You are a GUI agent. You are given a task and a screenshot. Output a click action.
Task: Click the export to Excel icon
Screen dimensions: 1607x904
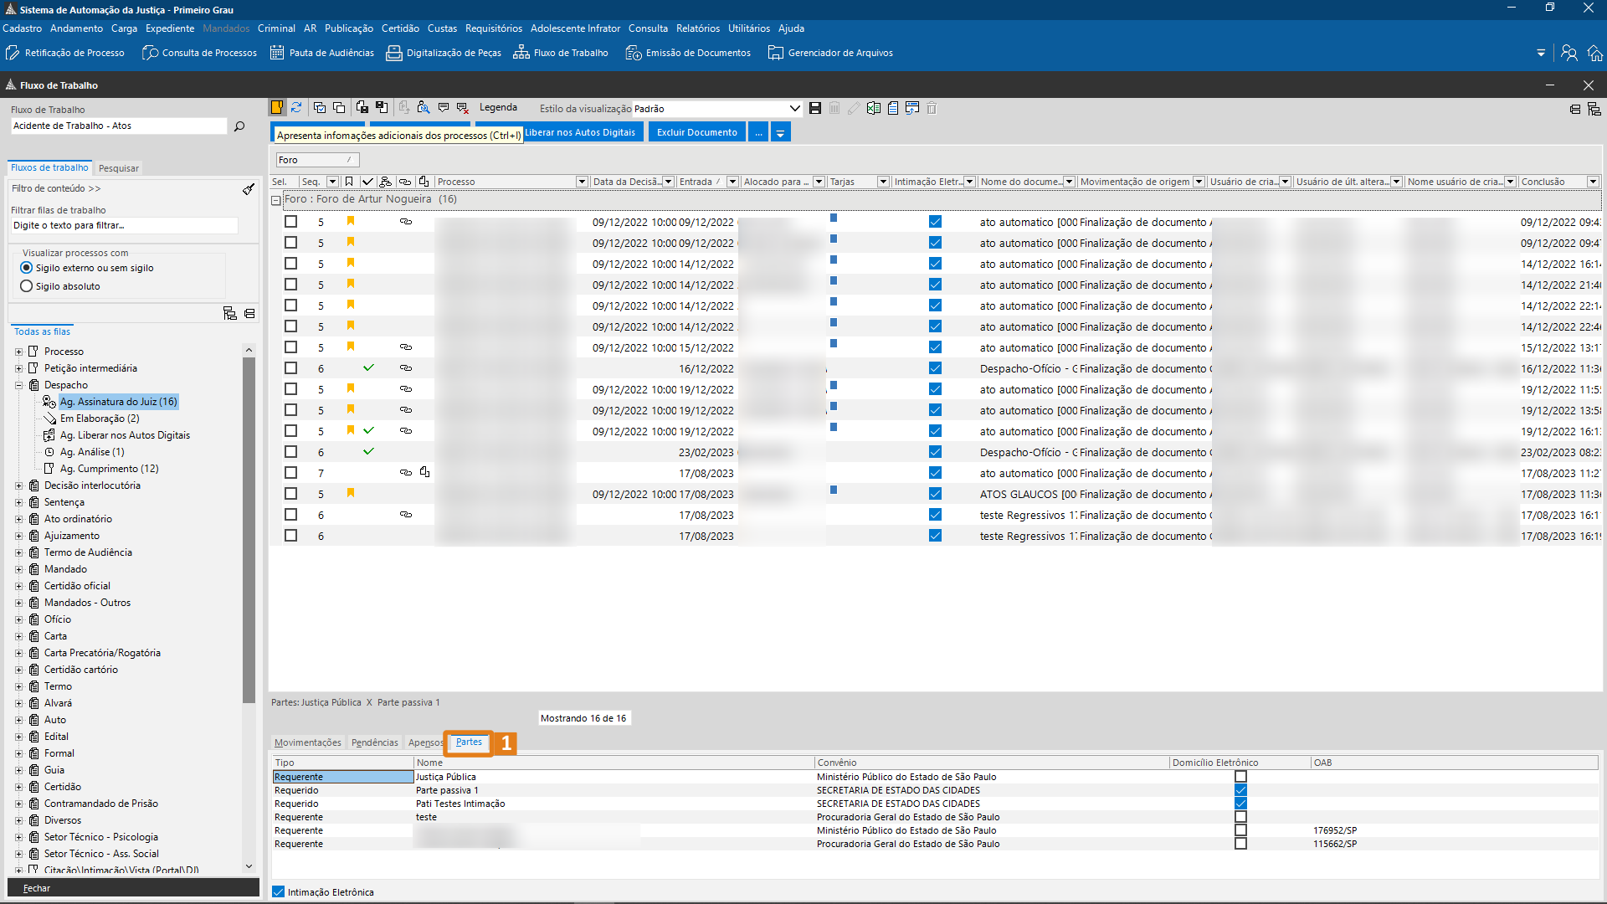pyautogui.click(x=874, y=108)
